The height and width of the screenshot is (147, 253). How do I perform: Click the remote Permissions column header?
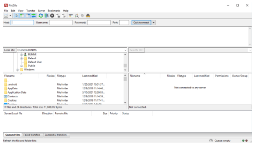coord(222,76)
